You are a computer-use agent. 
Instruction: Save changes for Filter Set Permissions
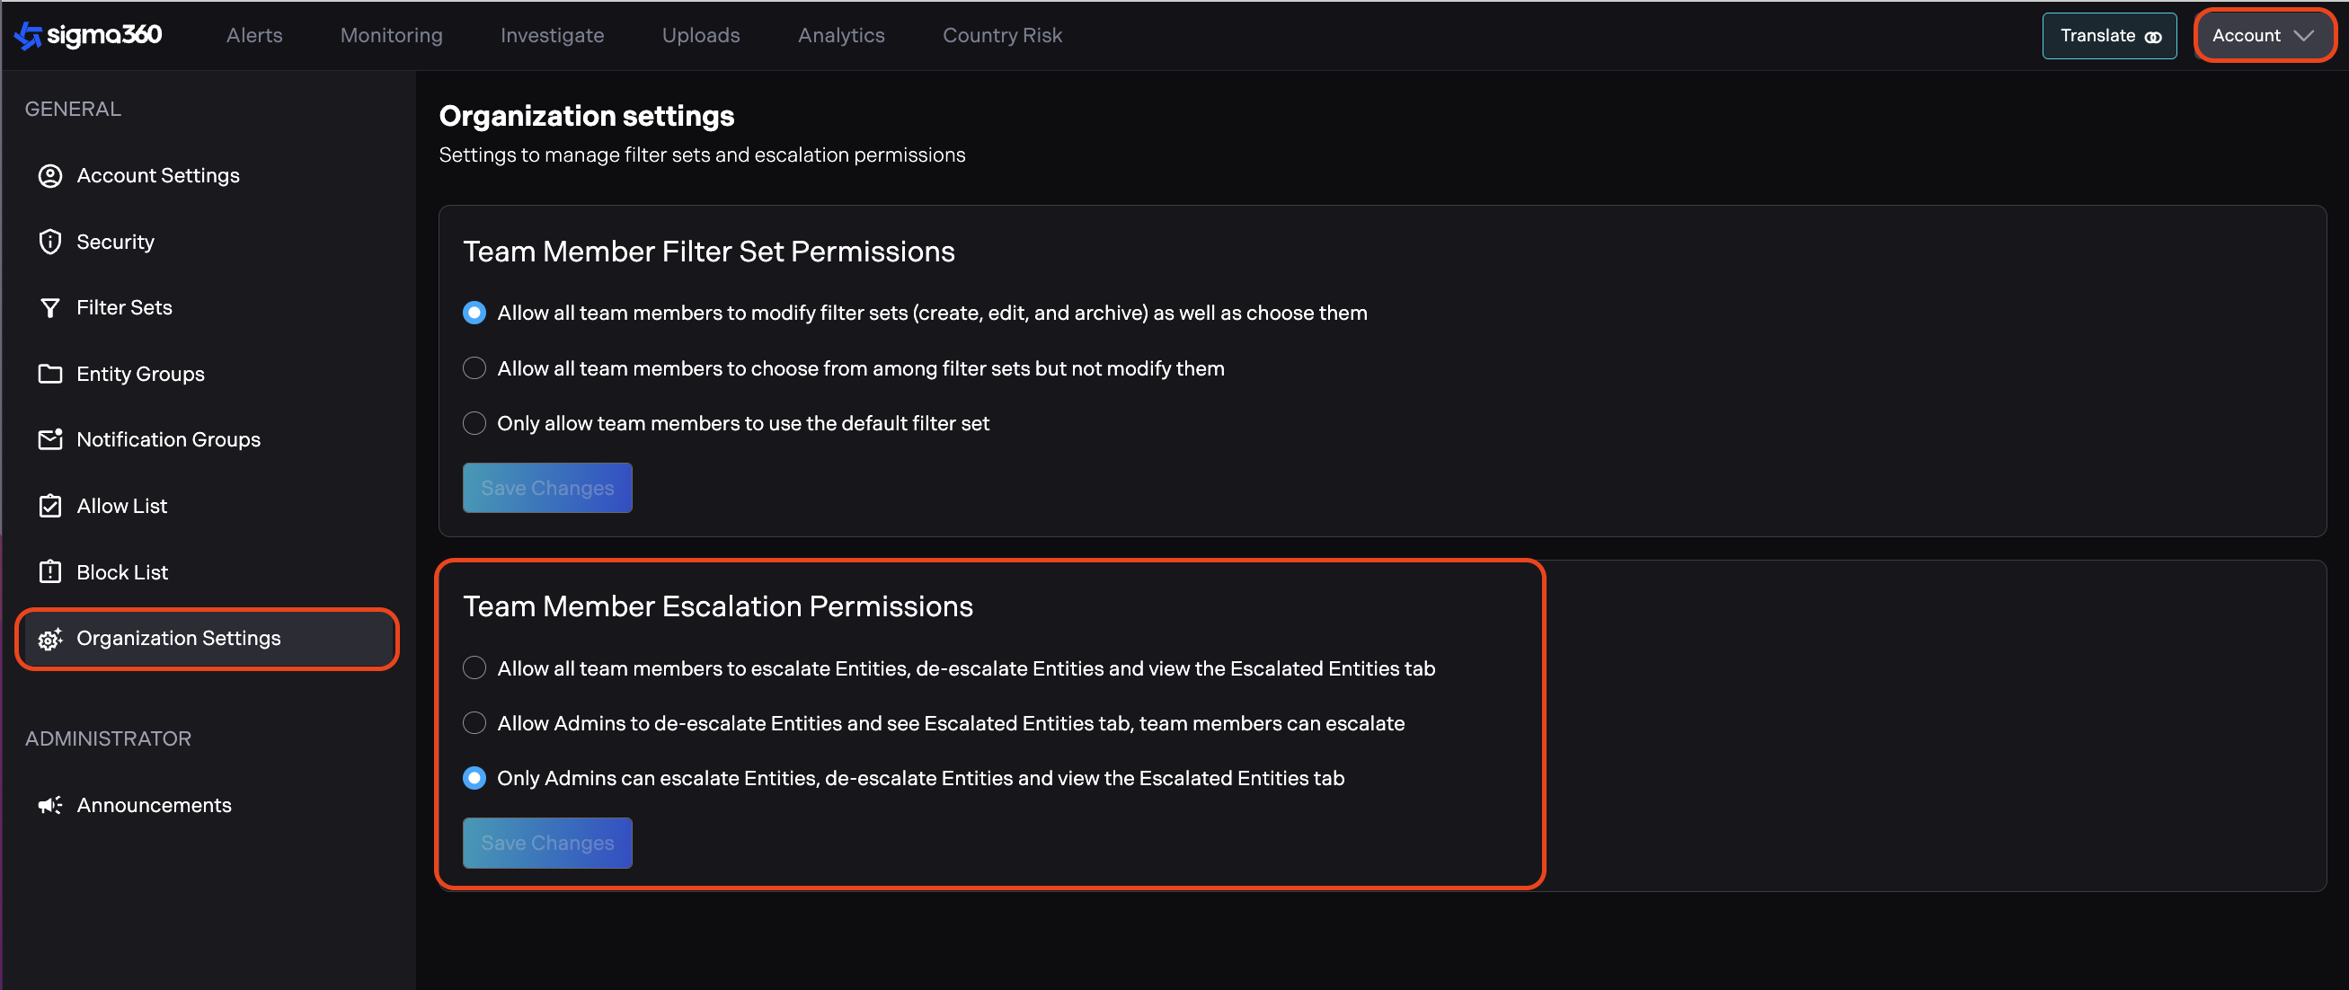click(x=547, y=488)
